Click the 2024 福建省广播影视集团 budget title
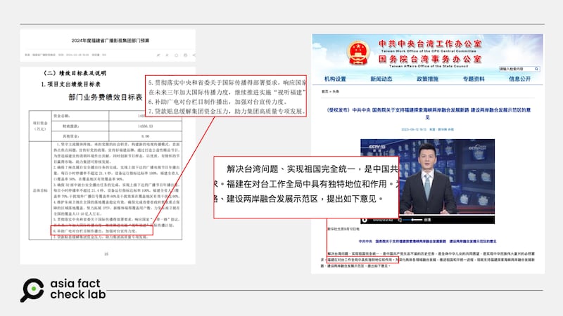The width and height of the screenshot is (563, 316). [113, 42]
